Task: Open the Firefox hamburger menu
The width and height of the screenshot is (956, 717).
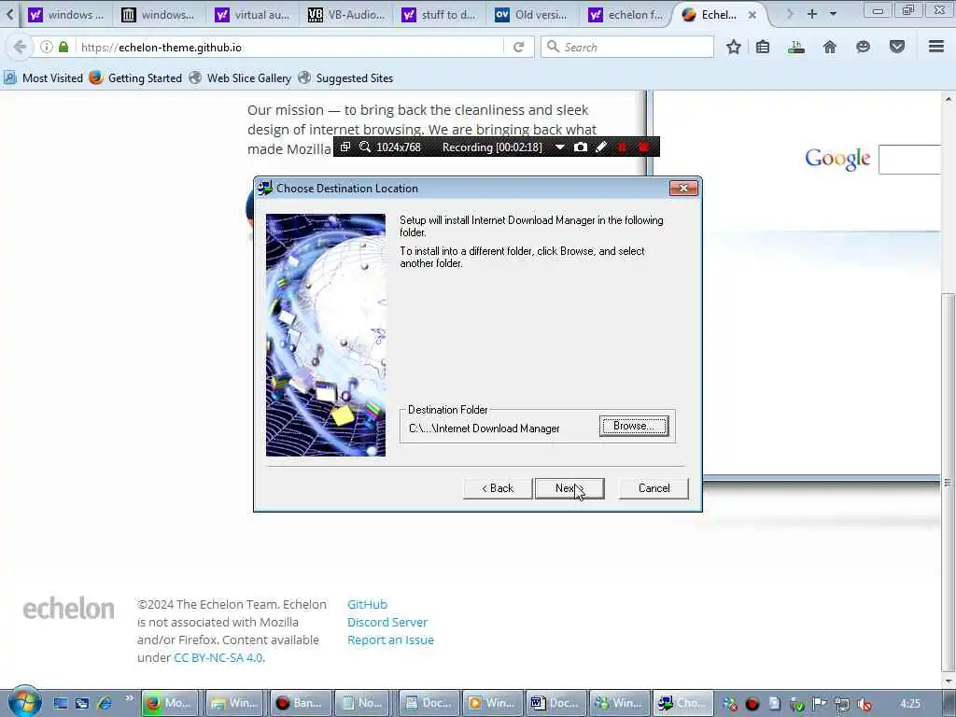Action: [936, 47]
